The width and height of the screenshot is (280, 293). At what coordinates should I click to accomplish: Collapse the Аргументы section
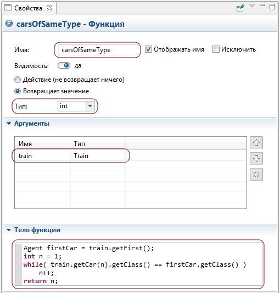point(9,123)
